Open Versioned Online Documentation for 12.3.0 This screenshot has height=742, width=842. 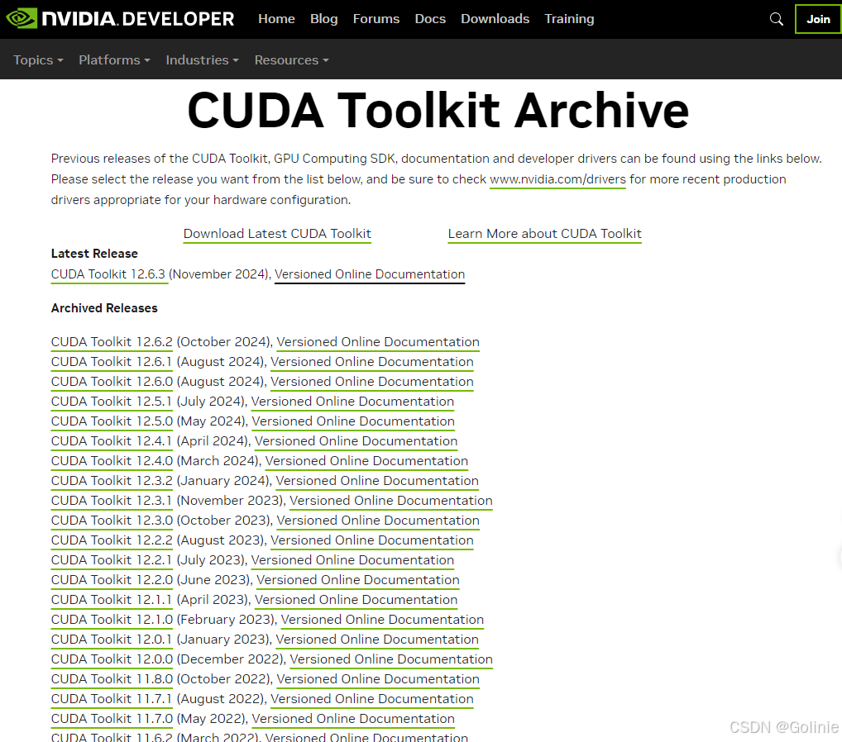tap(378, 521)
